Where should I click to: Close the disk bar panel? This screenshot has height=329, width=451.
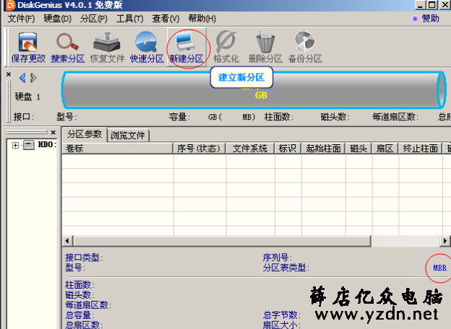pyautogui.click(x=9, y=74)
